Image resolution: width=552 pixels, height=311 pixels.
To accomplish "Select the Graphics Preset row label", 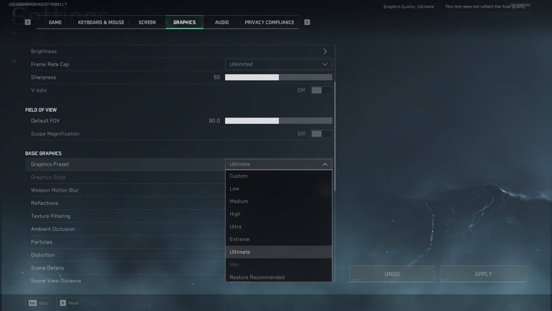I will pyautogui.click(x=50, y=164).
